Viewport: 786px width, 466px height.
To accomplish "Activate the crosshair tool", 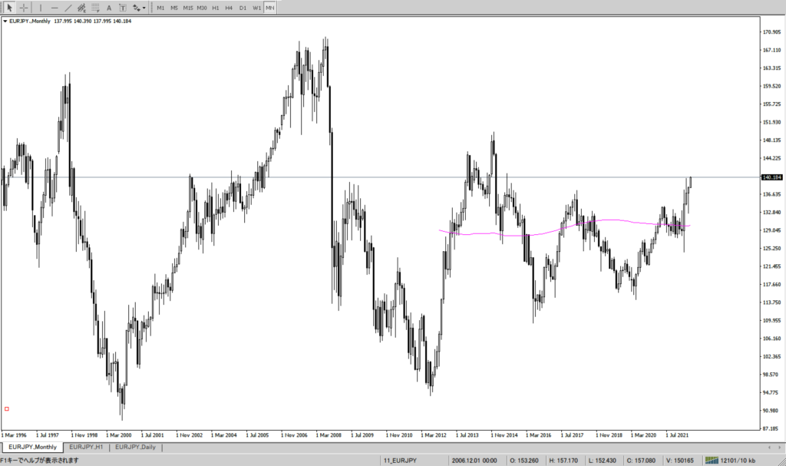I will [x=24, y=7].
